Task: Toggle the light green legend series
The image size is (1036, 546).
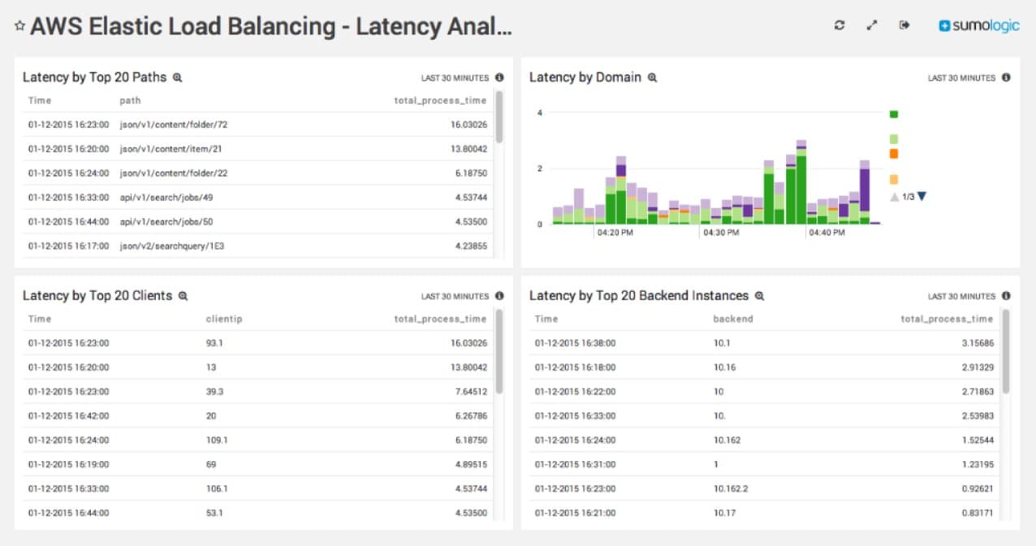Action: [894, 139]
